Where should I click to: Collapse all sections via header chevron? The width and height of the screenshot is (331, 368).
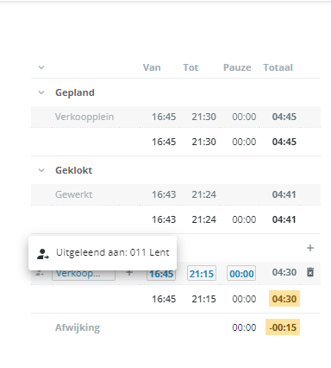(41, 67)
